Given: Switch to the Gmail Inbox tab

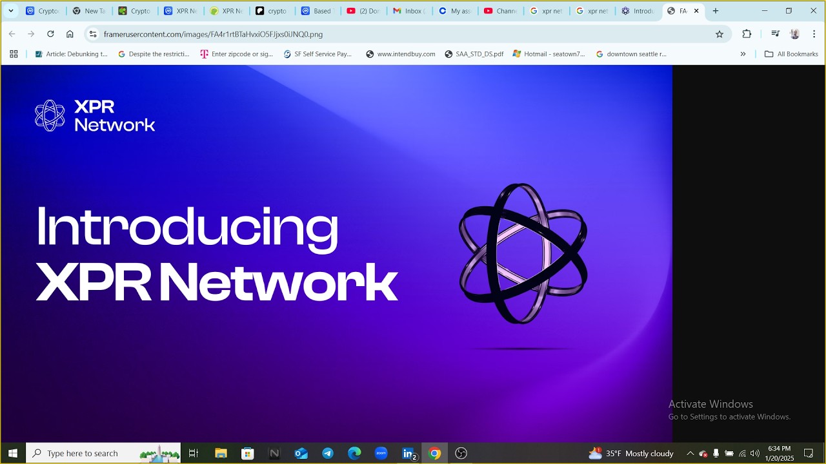Looking at the screenshot, I should tap(409, 11).
